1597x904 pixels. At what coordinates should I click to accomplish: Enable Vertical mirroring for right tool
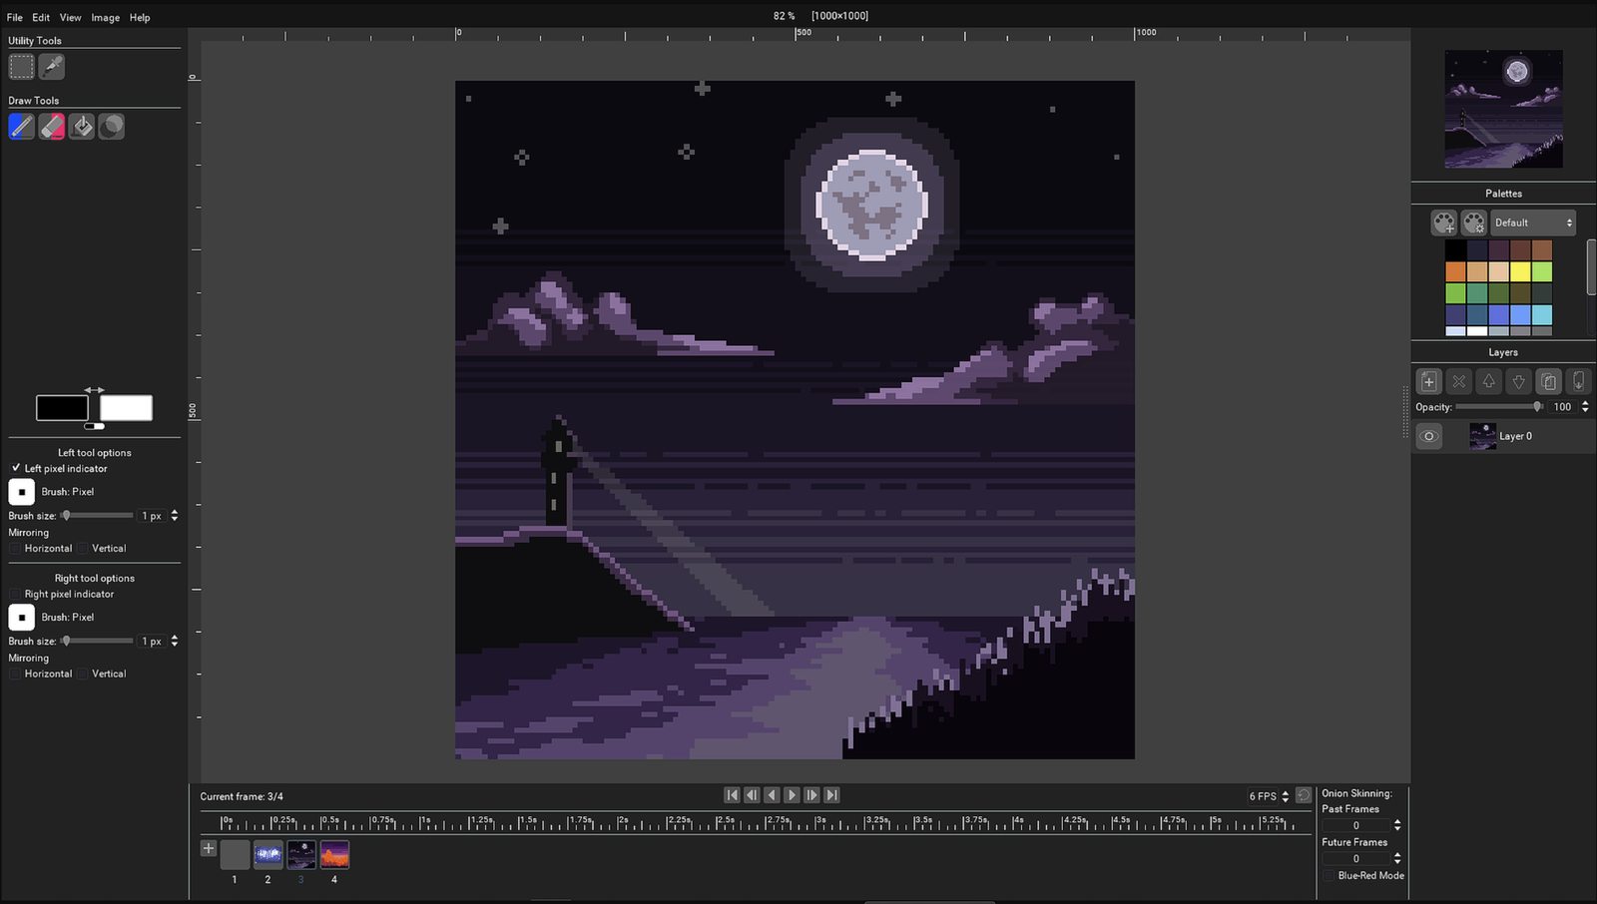tap(84, 674)
